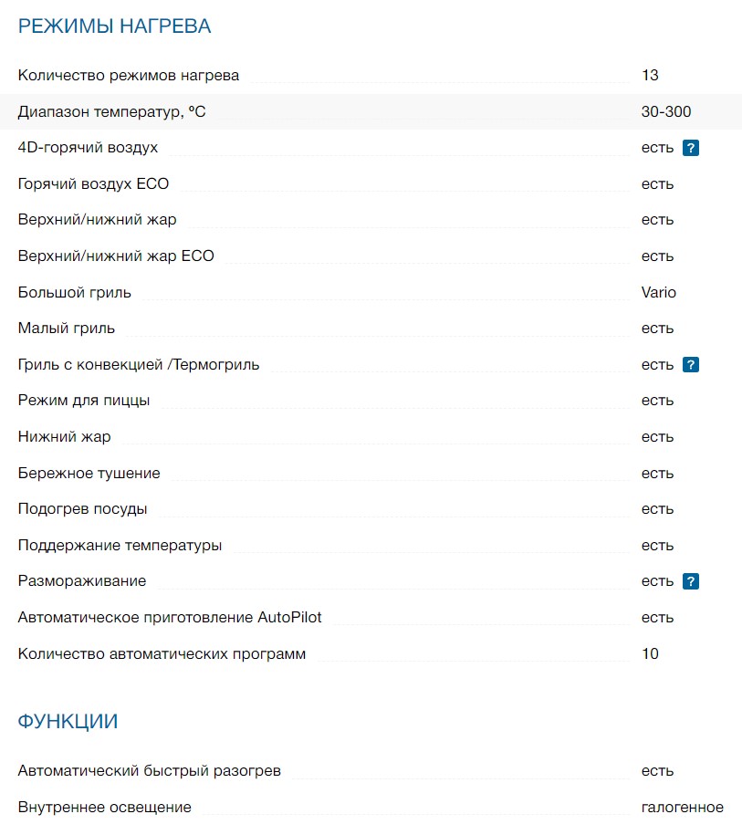Select the Малый гриль row label

click(x=67, y=329)
